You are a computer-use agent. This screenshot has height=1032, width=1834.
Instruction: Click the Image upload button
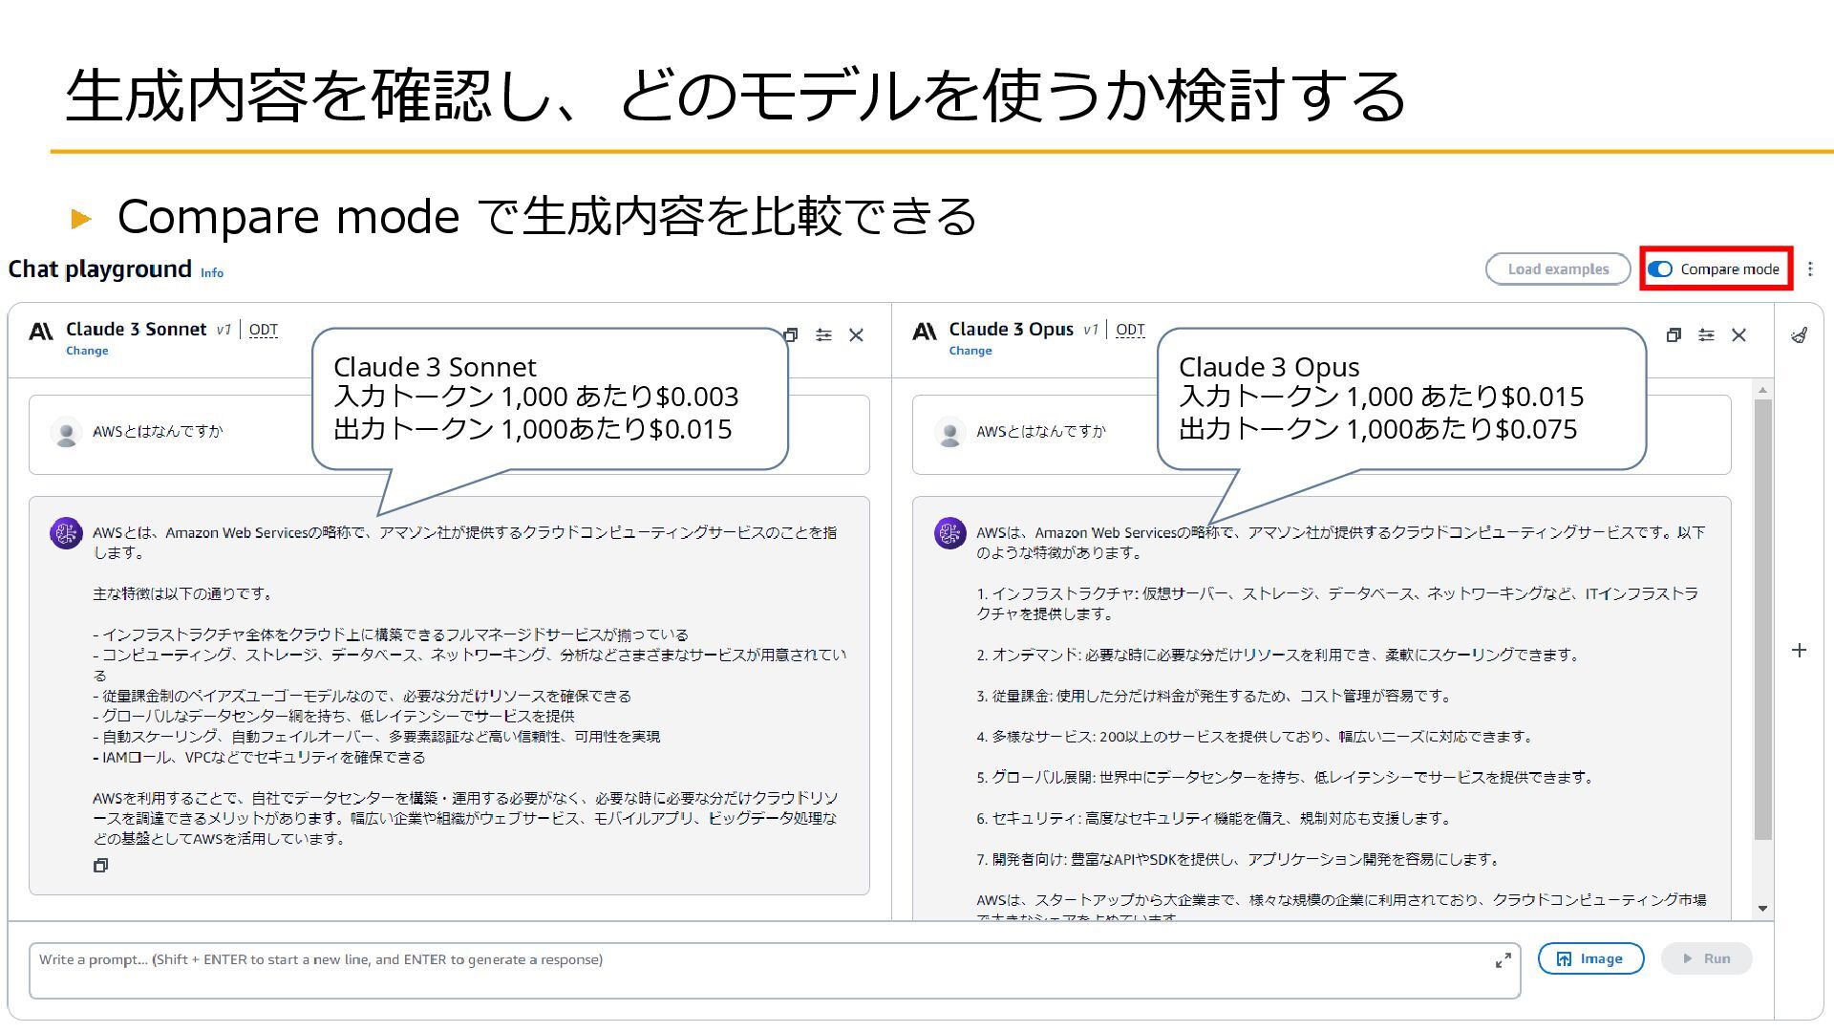click(x=1590, y=958)
